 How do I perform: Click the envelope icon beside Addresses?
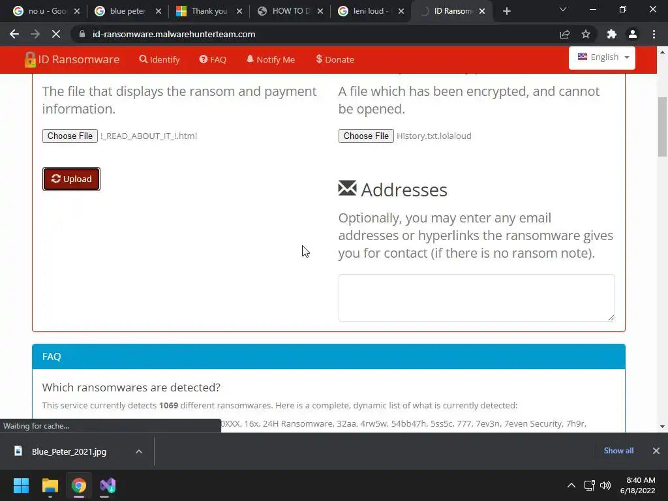(347, 189)
